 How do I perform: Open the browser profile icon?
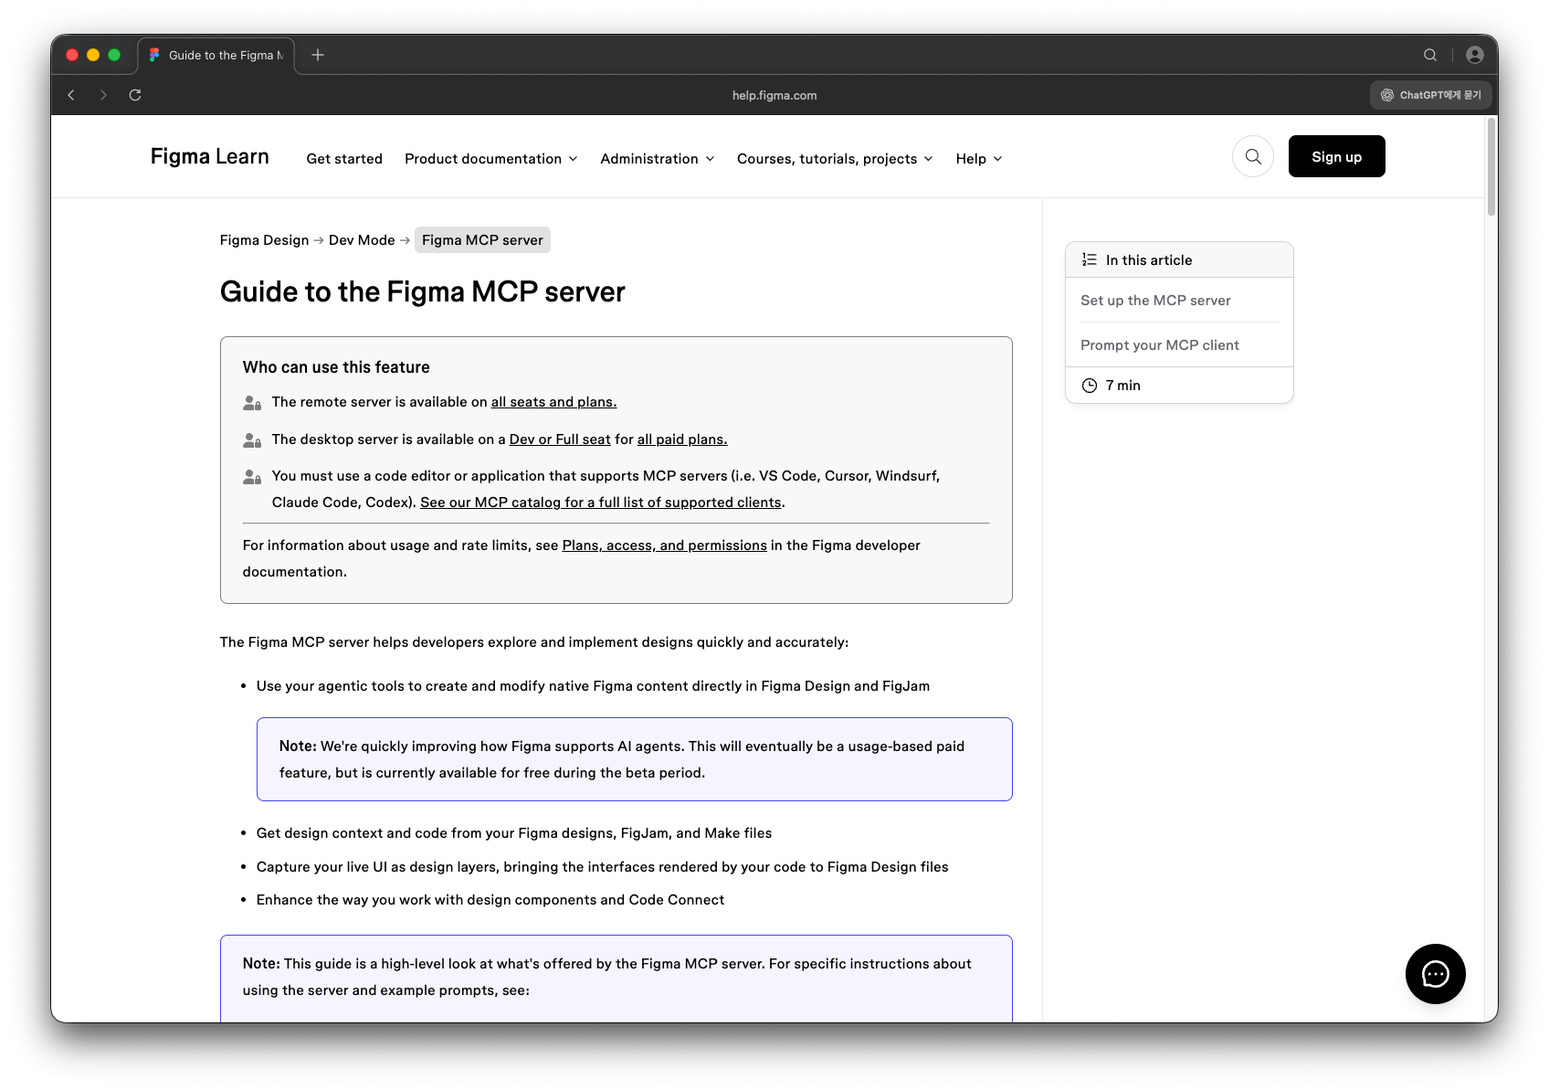pos(1474,55)
